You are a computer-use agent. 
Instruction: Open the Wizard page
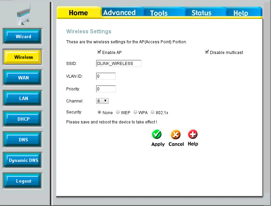coord(22,36)
